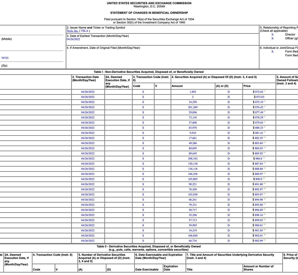The height and width of the screenshot is (275, 298).
Task: Click the amount 29,006
Action: (x=193, y=112)
